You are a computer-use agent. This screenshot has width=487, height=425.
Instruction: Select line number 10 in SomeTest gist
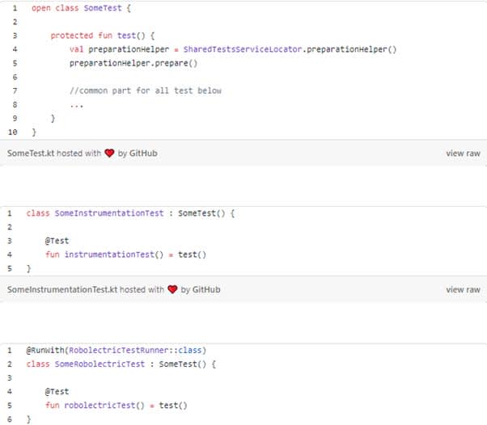tap(12, 133)
